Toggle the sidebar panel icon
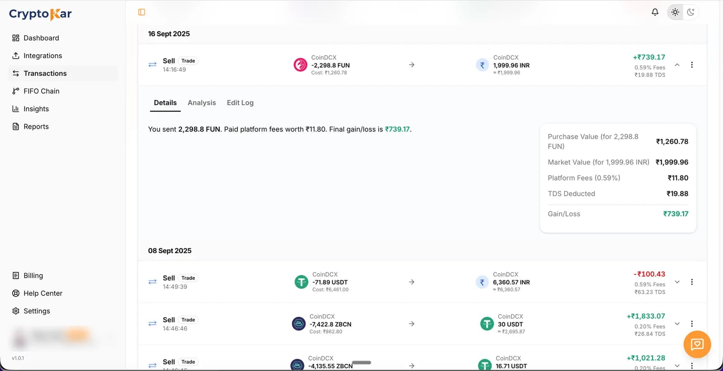Screen dimensions: 723x371 point(141,12)
